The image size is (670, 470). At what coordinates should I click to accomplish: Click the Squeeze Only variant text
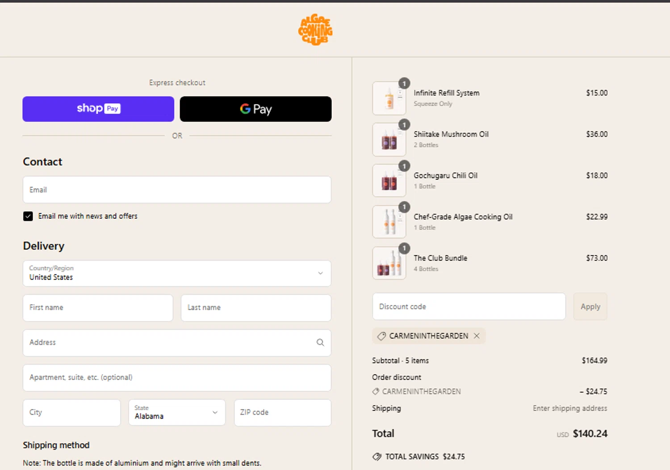433,104
